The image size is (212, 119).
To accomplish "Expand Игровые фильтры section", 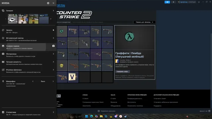I will coord(53,70).
